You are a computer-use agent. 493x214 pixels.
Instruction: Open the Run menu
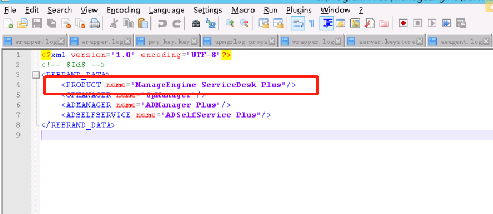270,10
